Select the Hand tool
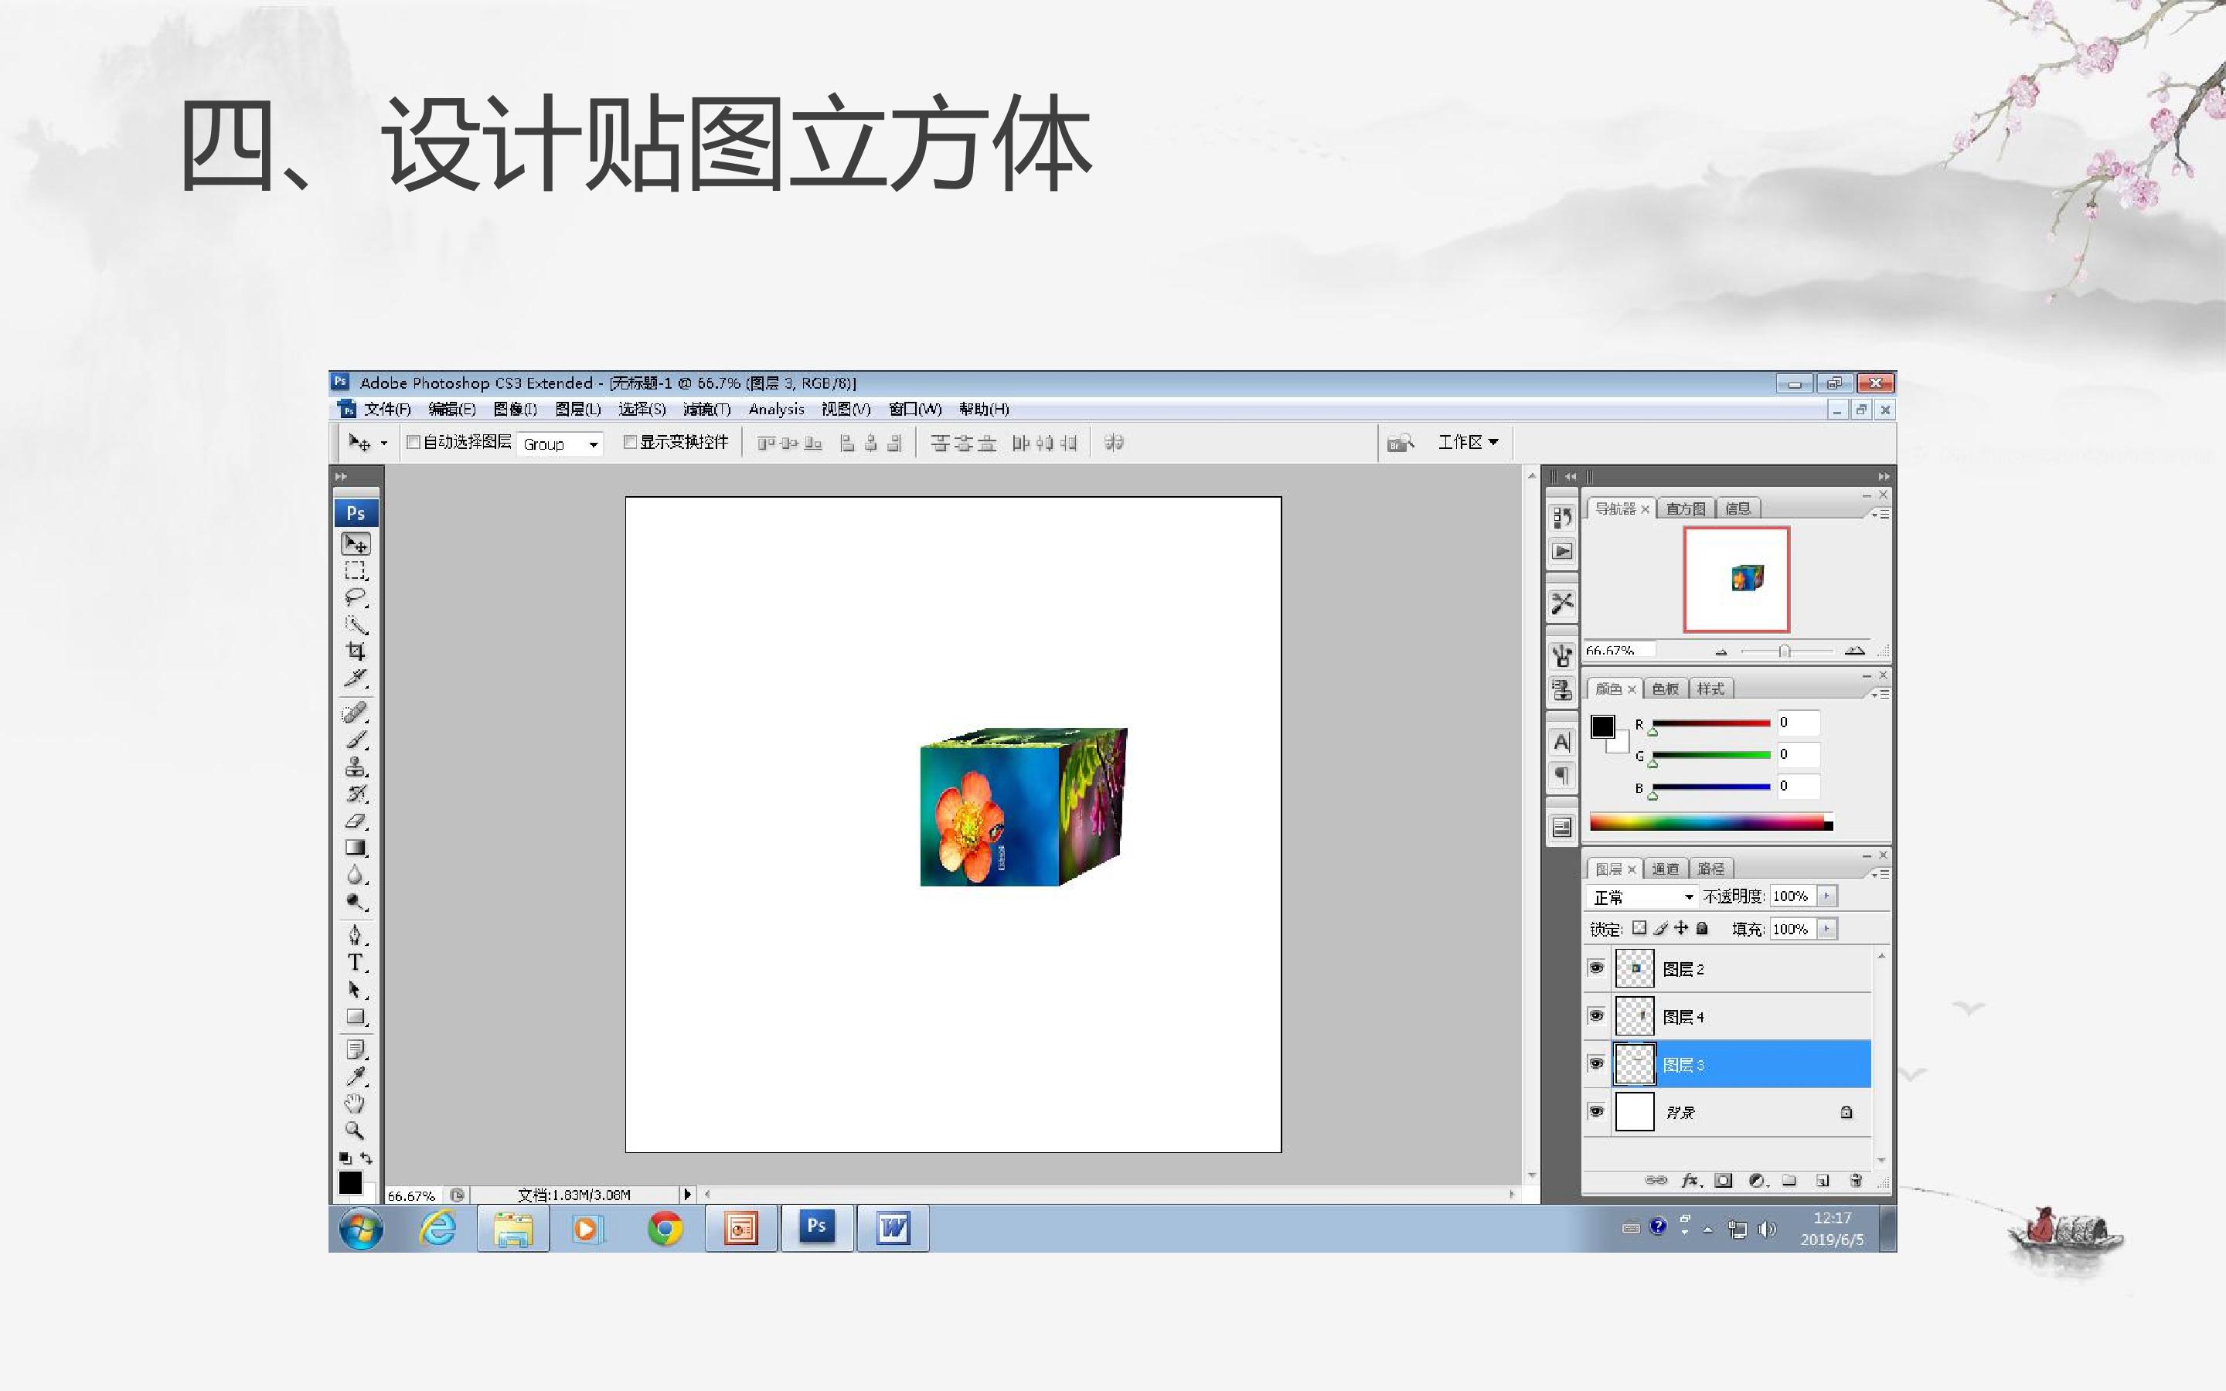 click(x=355, y=1103)
